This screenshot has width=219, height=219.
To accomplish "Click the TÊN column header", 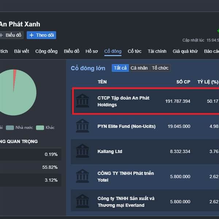I will pyautogui.click(x=102, y=82).
